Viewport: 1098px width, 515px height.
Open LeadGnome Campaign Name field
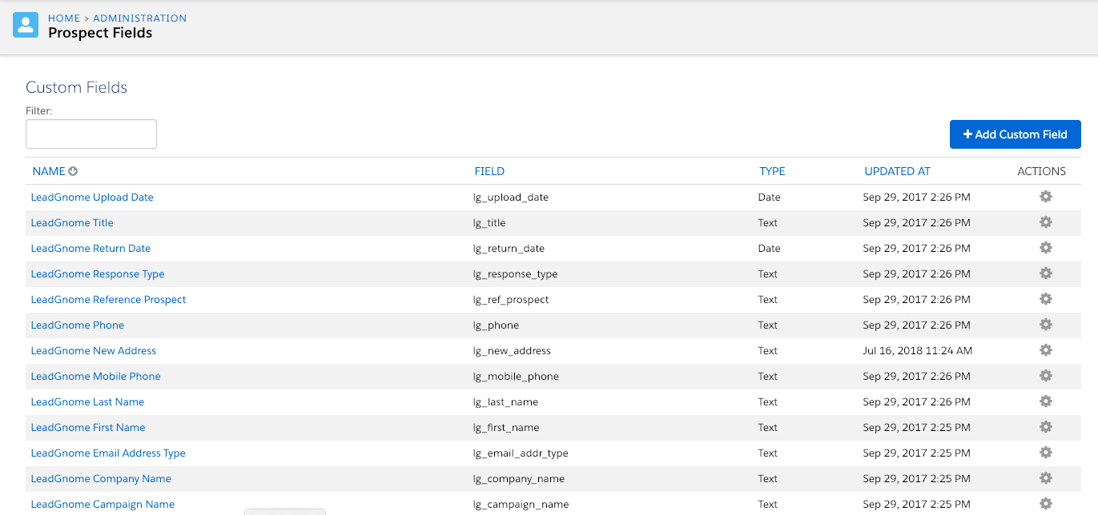click(x=103, y=504)
